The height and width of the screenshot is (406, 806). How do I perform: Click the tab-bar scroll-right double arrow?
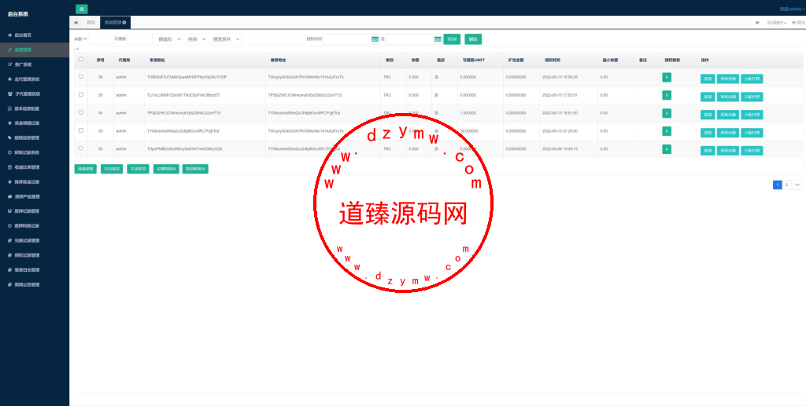757,23
